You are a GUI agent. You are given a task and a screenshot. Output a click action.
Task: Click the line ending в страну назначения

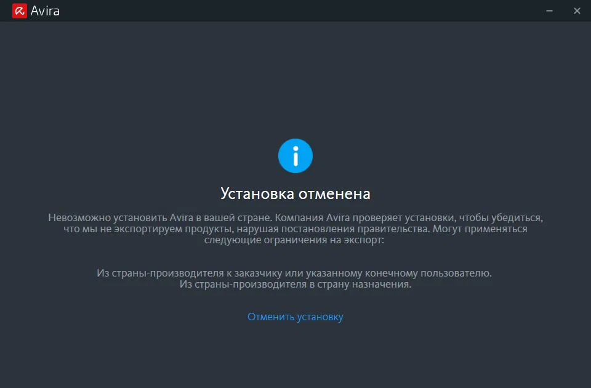pos(295,284)
